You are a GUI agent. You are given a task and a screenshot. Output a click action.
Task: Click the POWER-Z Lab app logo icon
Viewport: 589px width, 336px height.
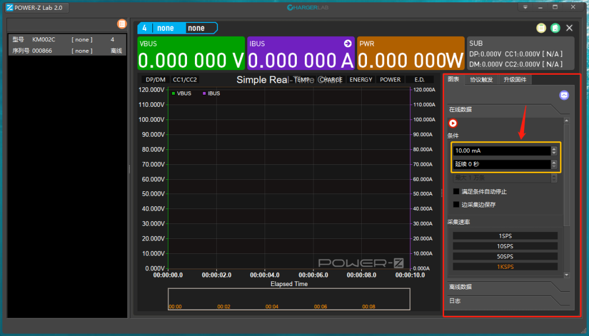coord(10,7)
